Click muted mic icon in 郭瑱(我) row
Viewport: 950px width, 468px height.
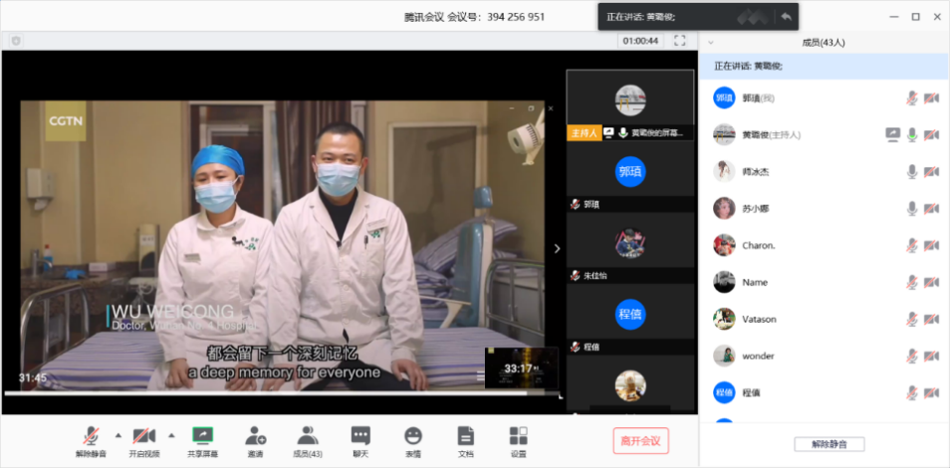pyautogui.click(x=912, y=99)
